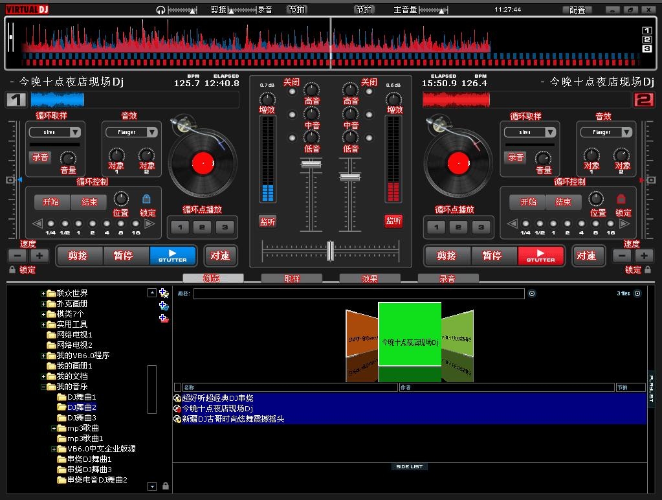Click the add virtual folder red icon
The height and width of the screenshot is (500, 662).
coord(164,318)
